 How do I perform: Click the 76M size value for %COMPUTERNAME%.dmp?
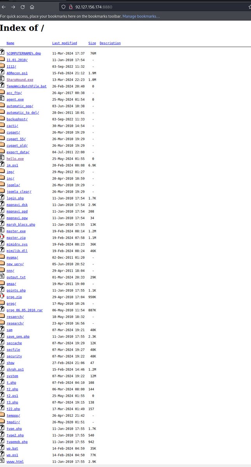coord(93,53)
